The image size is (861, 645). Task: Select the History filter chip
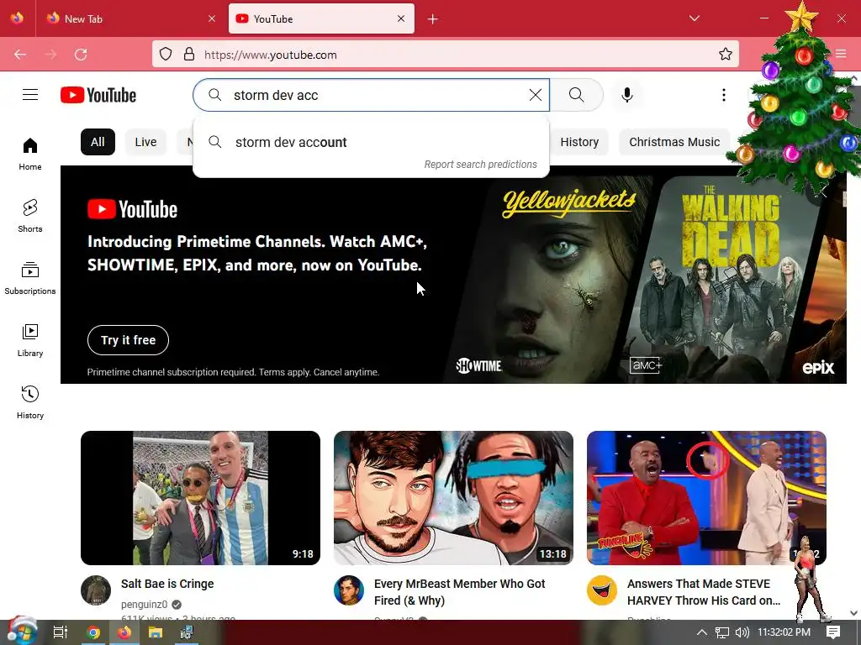tap(579, 142)
